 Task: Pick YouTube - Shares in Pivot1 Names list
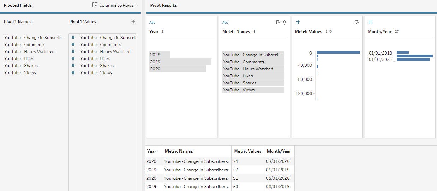(21, 66)
